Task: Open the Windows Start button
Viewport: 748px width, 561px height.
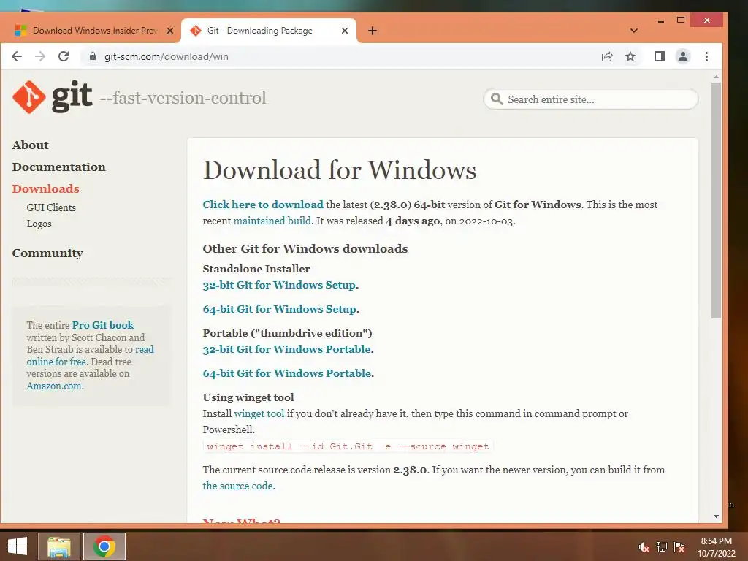Action: [x=18, y=546]
